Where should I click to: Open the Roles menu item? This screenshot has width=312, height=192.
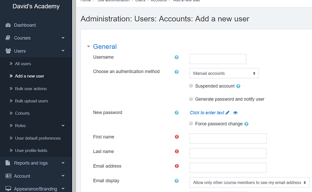click(x=20, y=126)
